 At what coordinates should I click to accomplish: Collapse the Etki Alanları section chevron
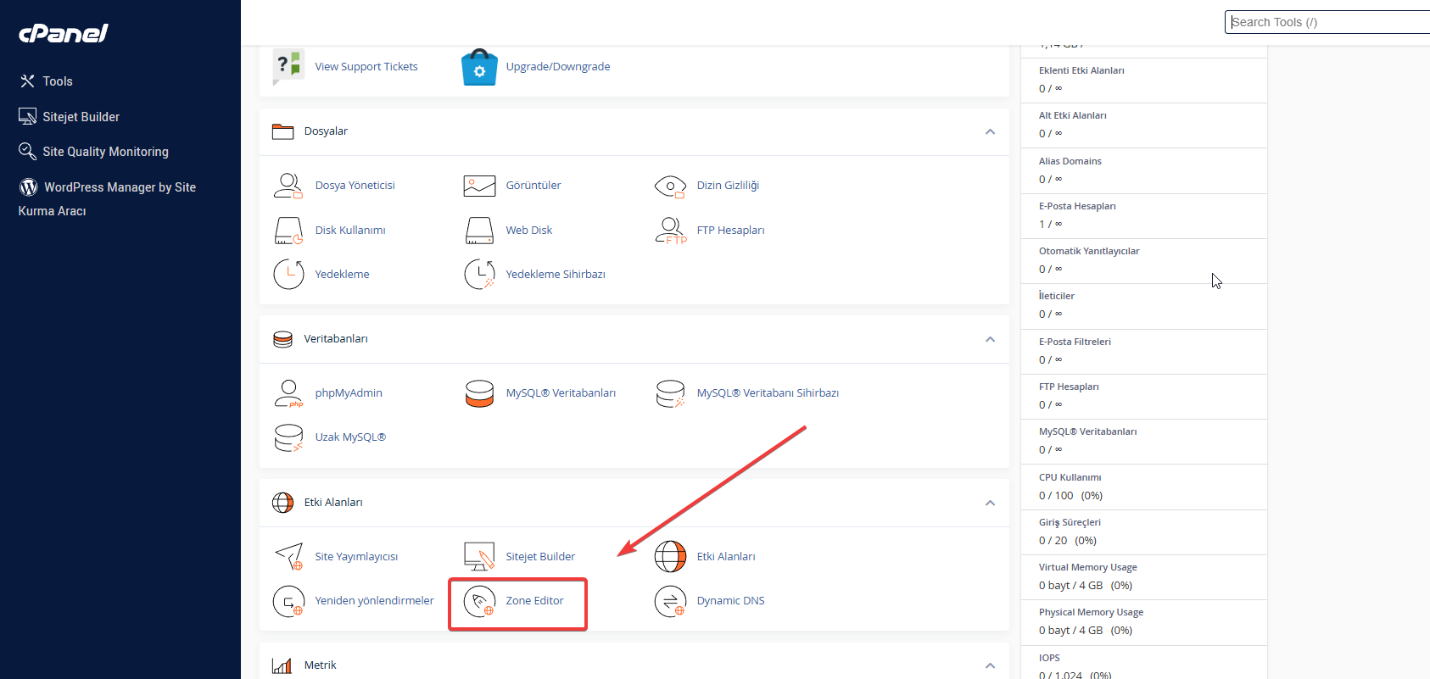click(x=990, y=503)
